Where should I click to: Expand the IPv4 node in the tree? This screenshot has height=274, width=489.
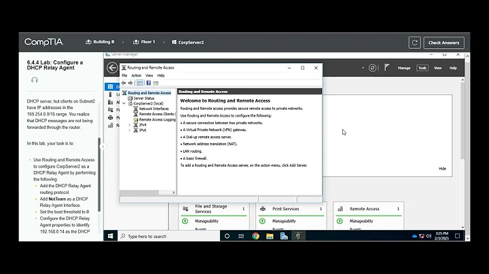coord(130,125)
